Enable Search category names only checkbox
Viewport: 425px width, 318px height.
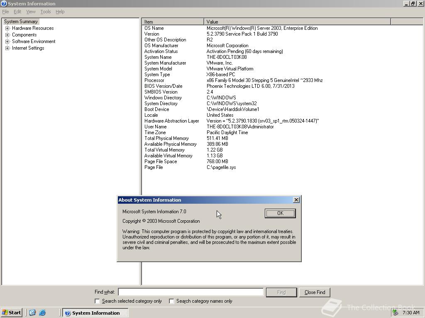click(171, 301)
